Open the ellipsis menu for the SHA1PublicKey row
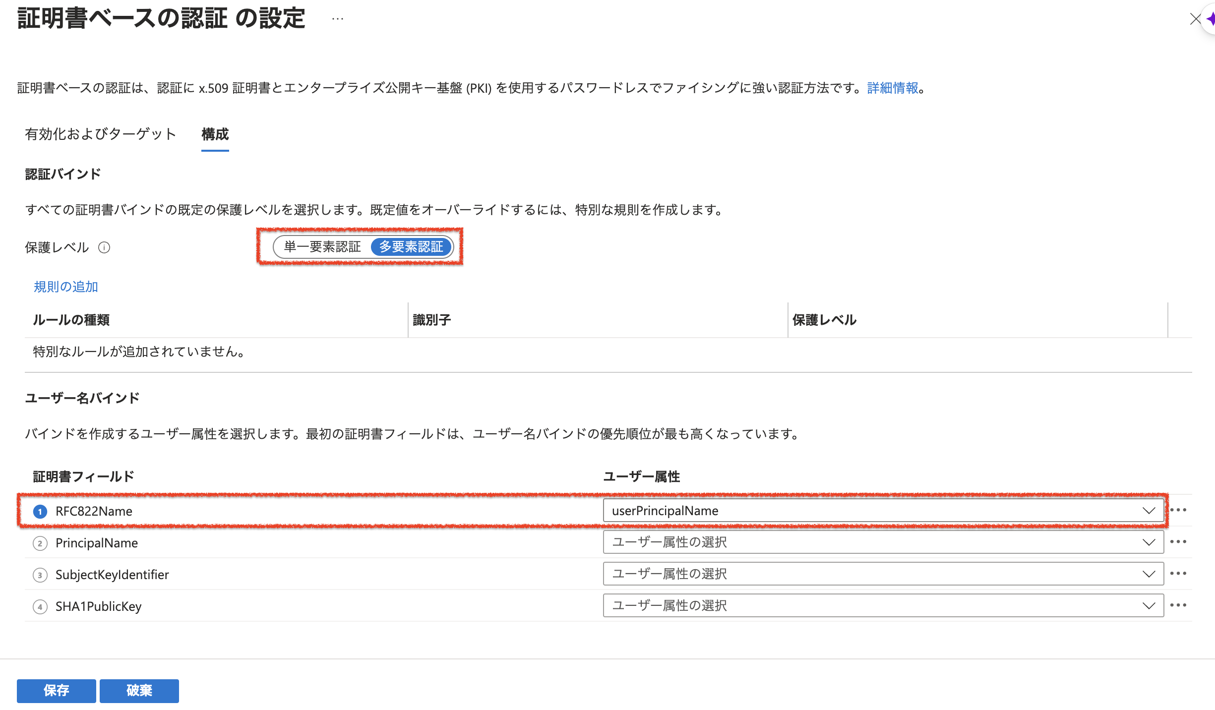 click(1178, 605)
